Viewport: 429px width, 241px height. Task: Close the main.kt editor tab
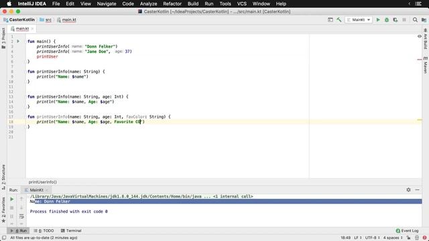click(32, 29)
